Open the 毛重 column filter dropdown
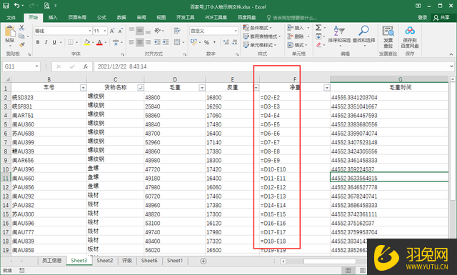 click(x=201, y=88)
